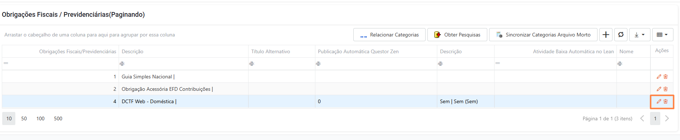The width and height of the screenshot is (680, 140).
Task: Sort by Publicação Automática Questor Zen header
Action: coord(358,51)
